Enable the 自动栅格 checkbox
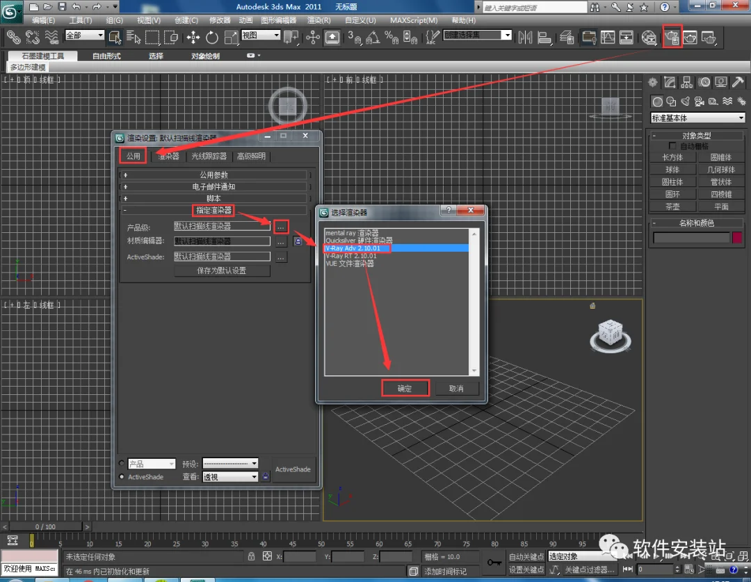This screenshot has height=582, width=751. 672,145
